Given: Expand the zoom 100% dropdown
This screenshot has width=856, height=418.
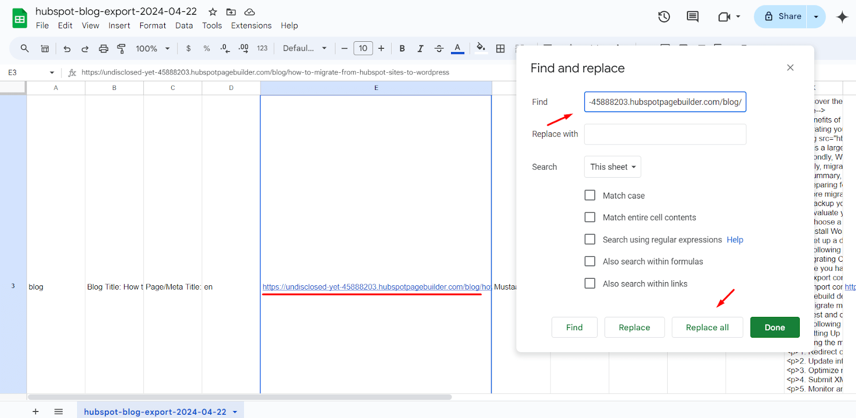Looking at the screenshot, I should [x=152, y=49].
